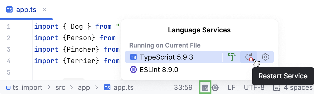This screenshot has height=94, width=314.
Task: Click line number 1 in the gutter
Action: point(8,26)
